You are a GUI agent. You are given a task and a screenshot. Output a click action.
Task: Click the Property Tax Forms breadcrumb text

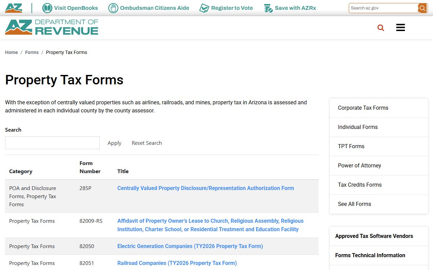(x=67, y=52)
